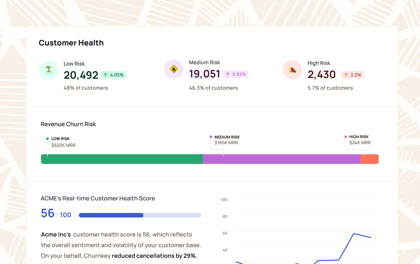The height and width of the screenshot is (264, 420).
Task: Click the purple 9.82% increase badge
Action: (x=236, y=74)
